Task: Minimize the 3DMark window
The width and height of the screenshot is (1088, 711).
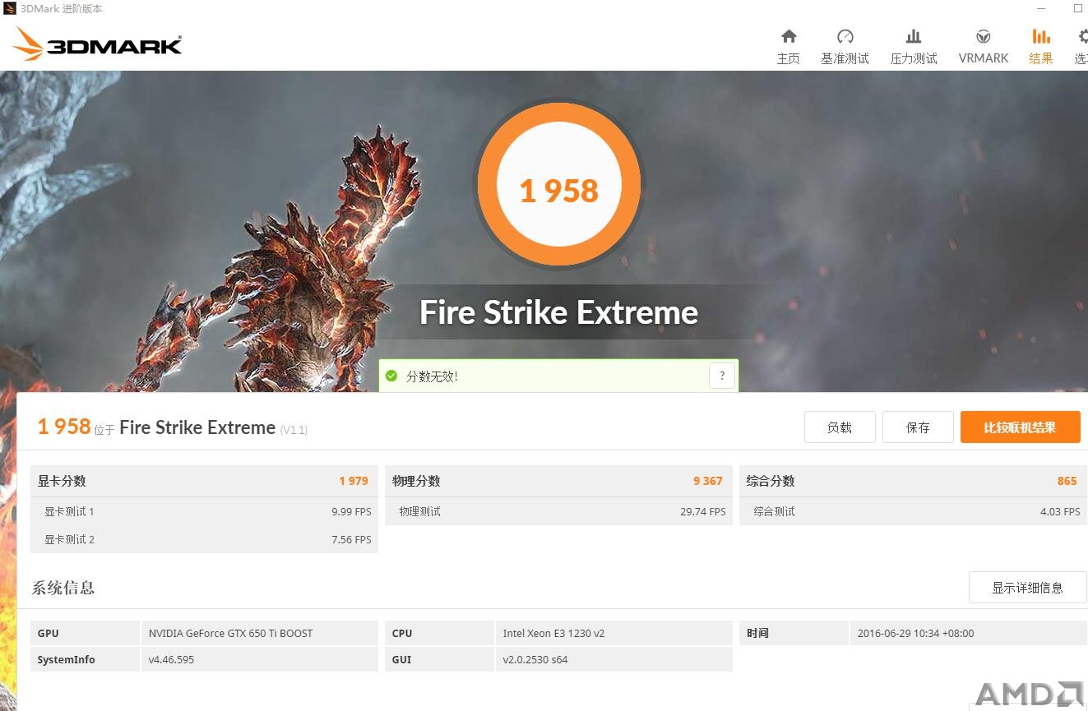Action: [1041, 8]
